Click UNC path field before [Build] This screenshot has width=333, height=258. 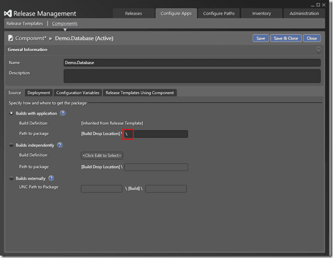point(102,188)
